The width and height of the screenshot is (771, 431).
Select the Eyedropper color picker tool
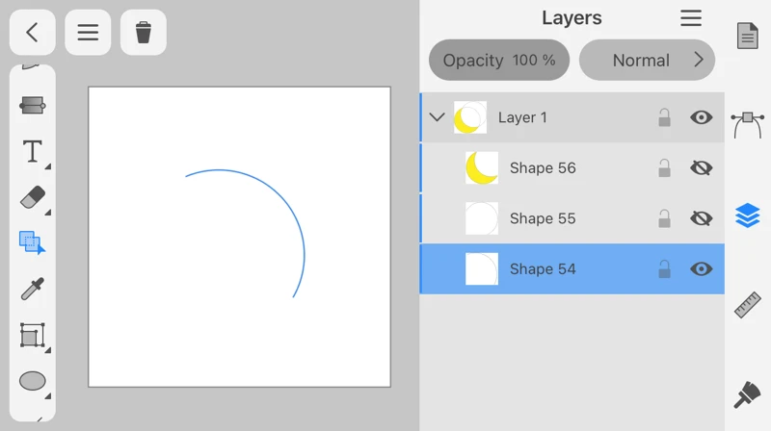tap(32, 289)
